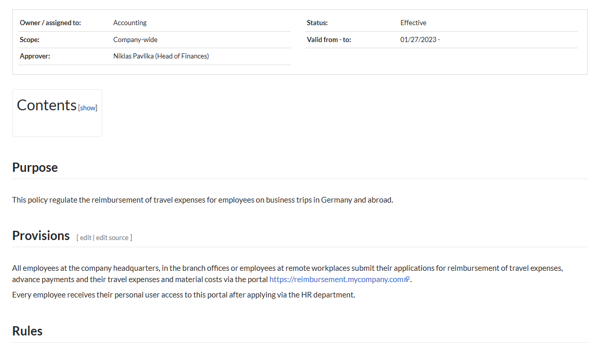Show the Contents table via [show] link

click(x=87, y=108)
